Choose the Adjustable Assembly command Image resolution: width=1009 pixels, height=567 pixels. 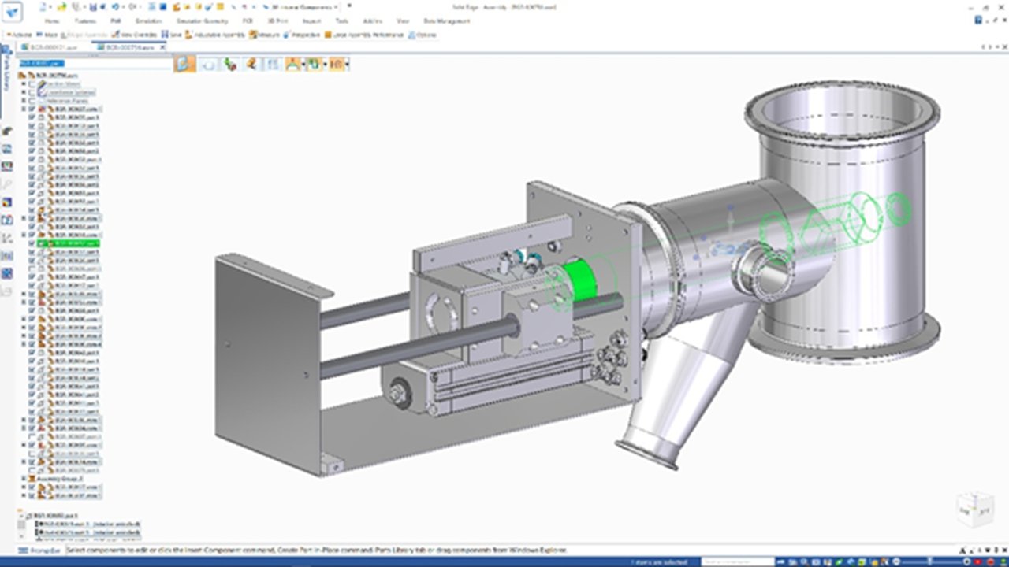pos(217,35)
